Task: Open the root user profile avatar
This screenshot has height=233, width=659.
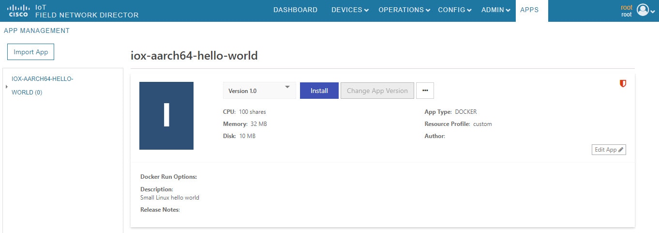Action: (643, 10)
